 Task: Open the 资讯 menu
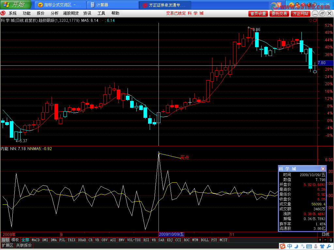pos(87,13)
